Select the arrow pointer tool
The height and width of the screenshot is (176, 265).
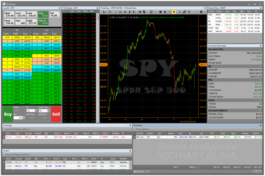(174, 12)
